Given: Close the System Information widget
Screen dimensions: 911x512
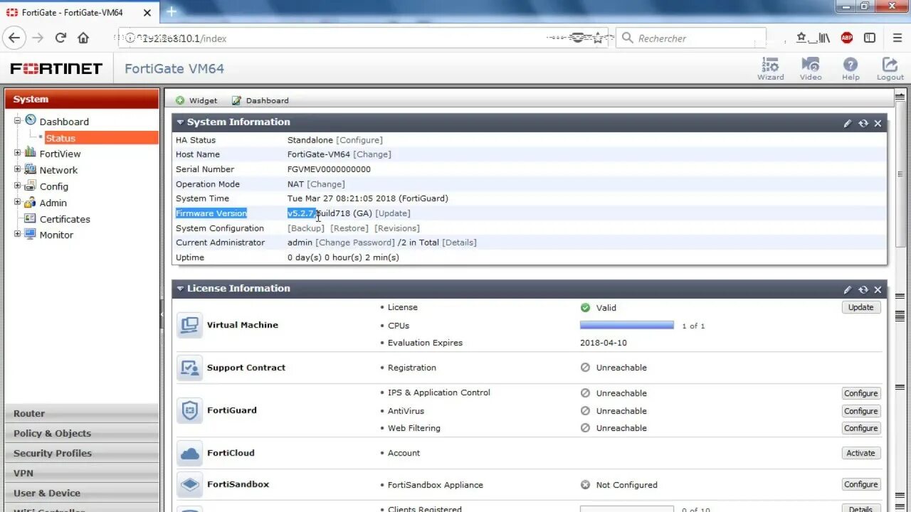Looking at the screenshot, I should pos(878,123).
